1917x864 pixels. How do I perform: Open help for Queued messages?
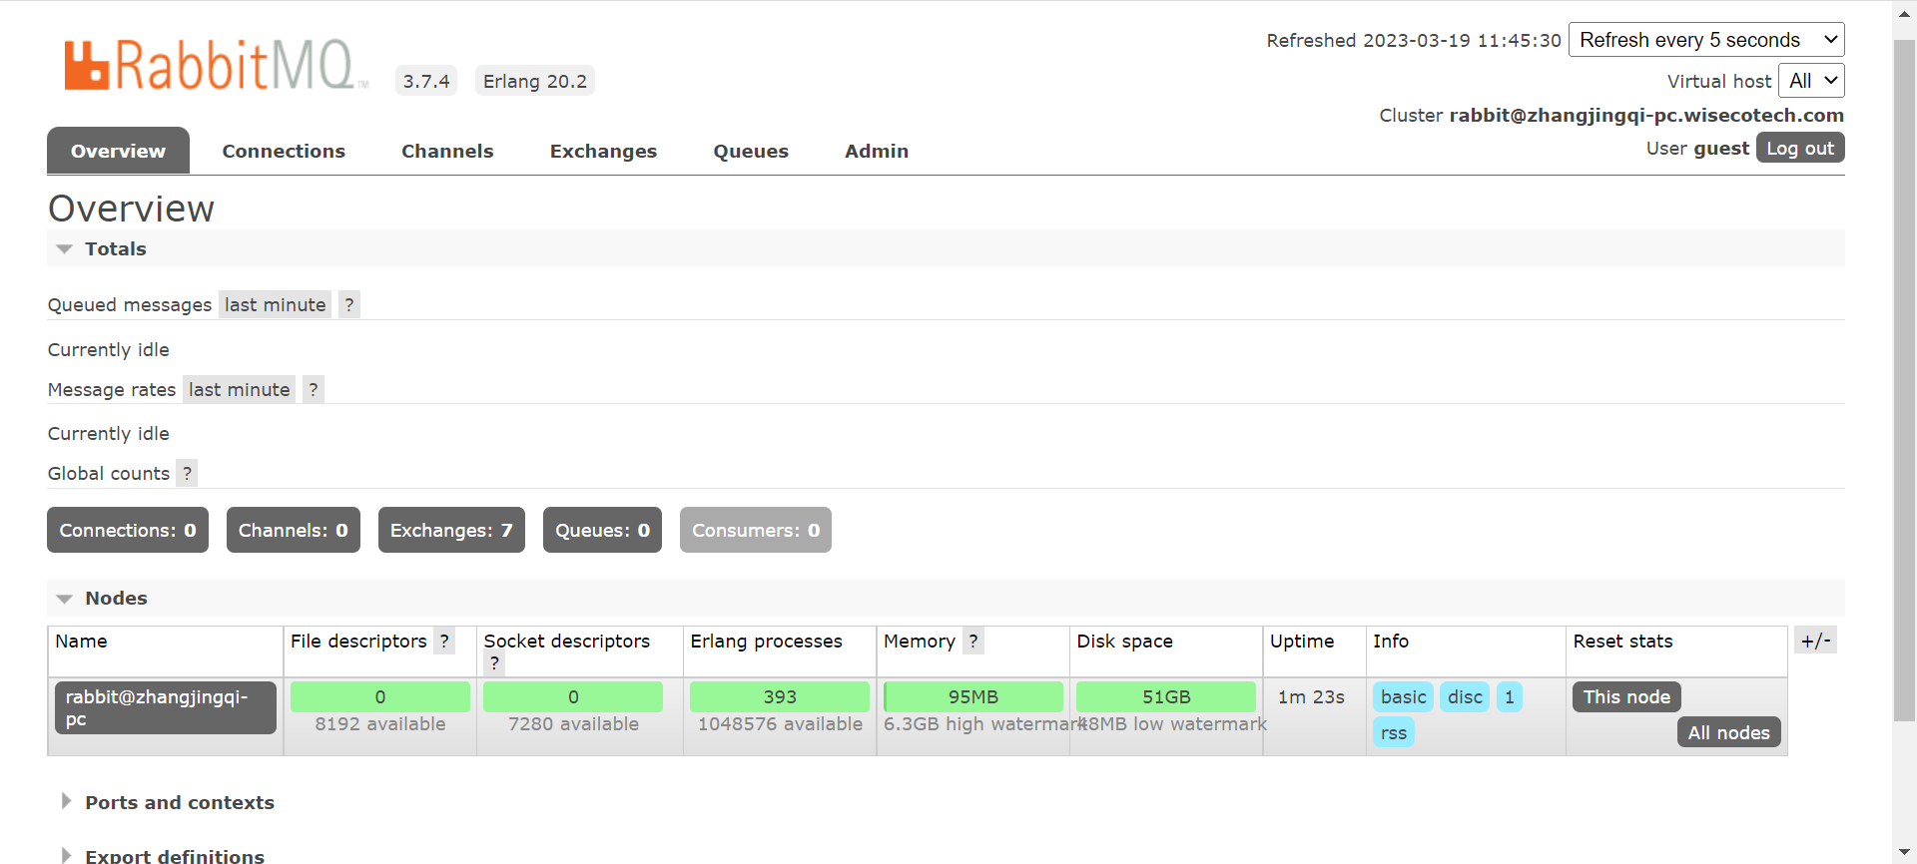click(x=349, y=304)
